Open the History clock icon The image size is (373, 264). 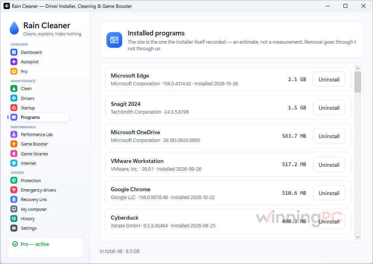pyautogui.click(x=14, y=219)
